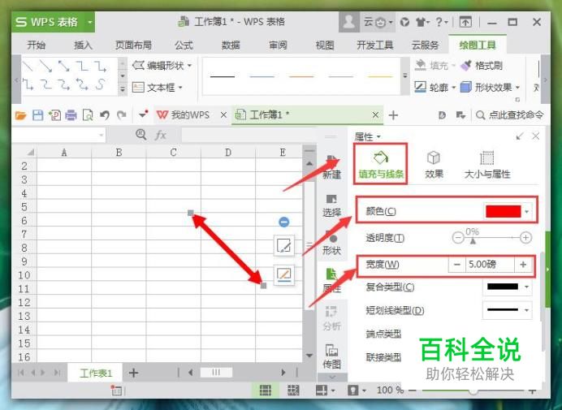The image size is (562, 410).
Task: Open the 插入 ribbon tab
Action: click(x=83, y=45)
